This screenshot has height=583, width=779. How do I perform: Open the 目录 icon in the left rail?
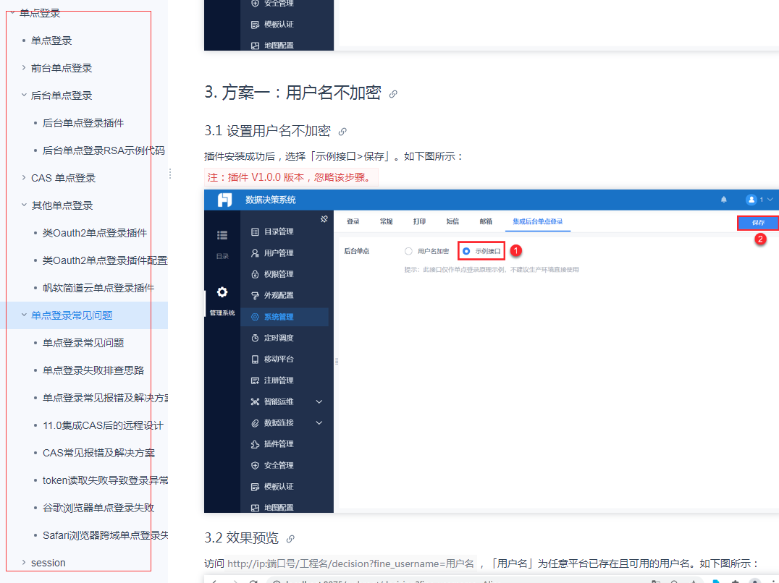pos(222,235)
